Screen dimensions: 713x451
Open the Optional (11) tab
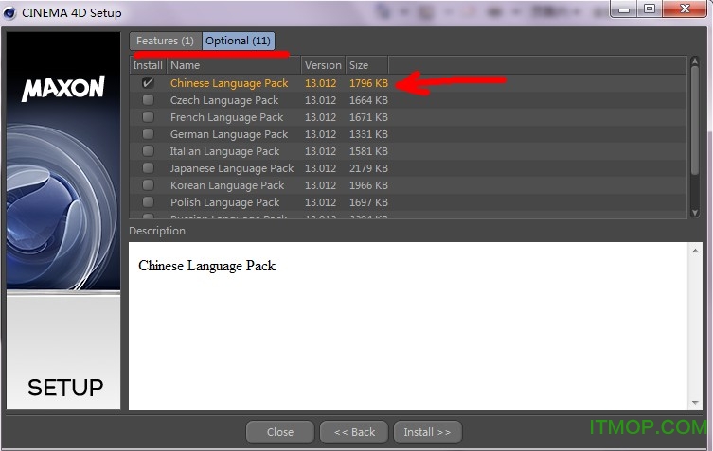click(x=238, y=41)
